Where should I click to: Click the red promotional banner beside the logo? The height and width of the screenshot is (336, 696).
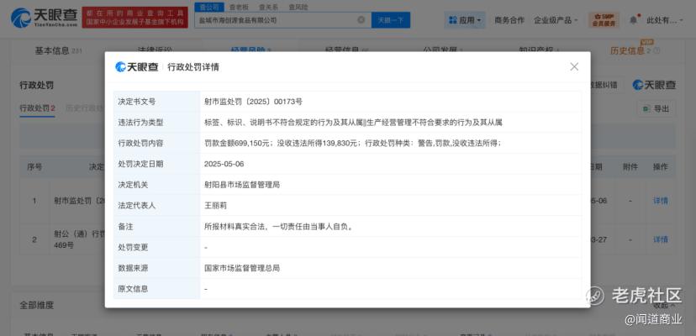point(134,18)
